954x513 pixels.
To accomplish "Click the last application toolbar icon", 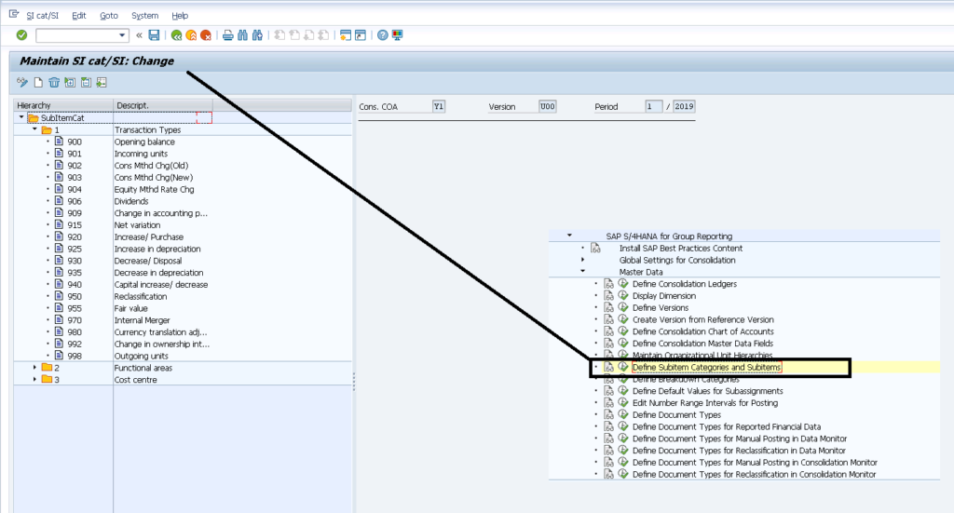I will click(x=101, y=82).
